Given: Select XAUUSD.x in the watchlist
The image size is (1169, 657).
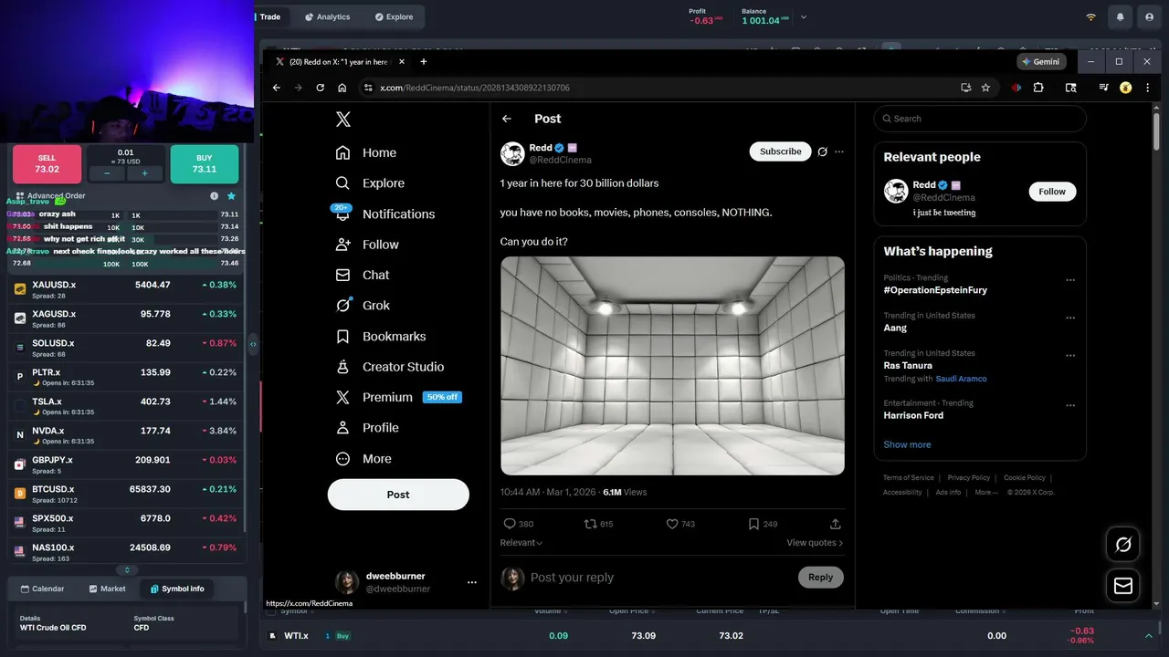Looking at the screenshot, I should tap(126, 289).
